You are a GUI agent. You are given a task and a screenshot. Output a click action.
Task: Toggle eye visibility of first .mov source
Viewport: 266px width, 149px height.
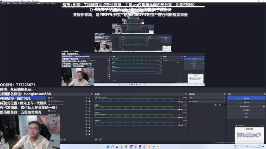86,101
